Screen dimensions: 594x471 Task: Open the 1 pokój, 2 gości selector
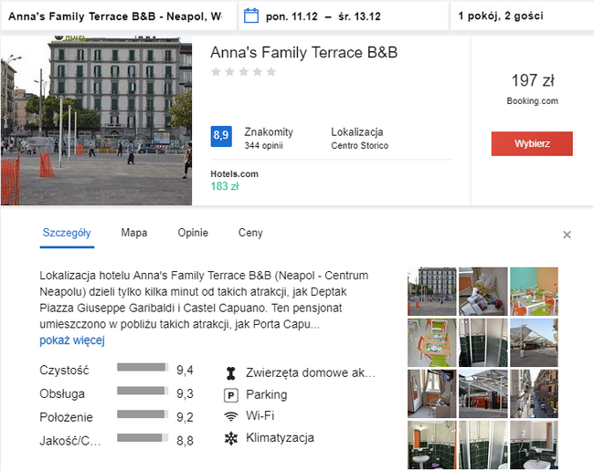523,16
